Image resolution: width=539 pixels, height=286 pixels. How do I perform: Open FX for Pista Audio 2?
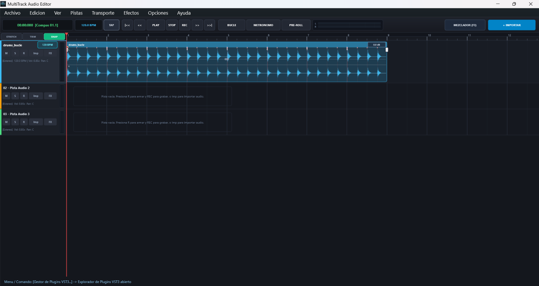50,96
